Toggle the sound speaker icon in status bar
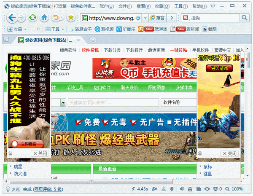253x196 pixels. pyautogui.click(x=182, y=189)
